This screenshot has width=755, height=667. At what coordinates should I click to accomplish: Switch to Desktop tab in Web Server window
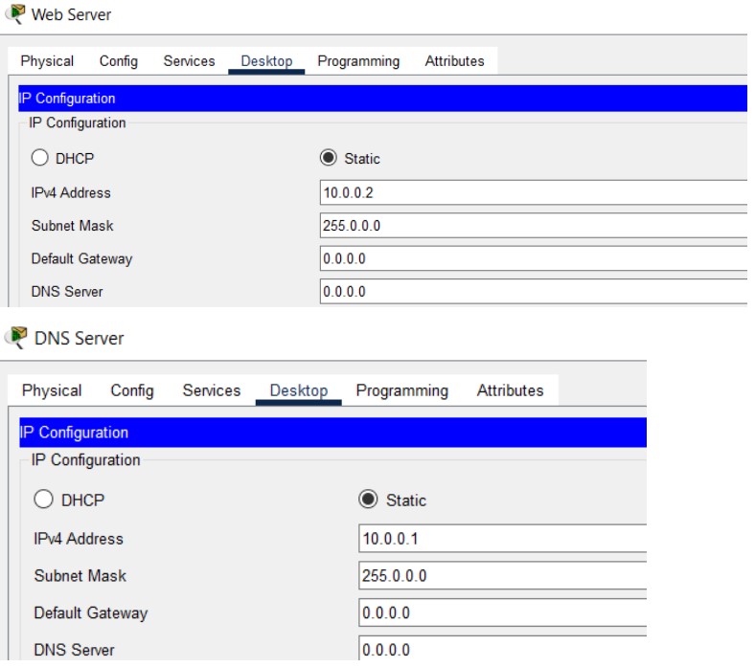(x=266, y=61)
